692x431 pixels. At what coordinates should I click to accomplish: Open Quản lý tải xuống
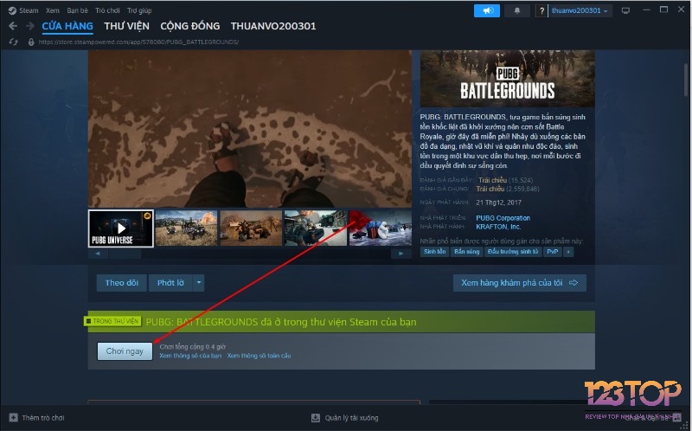tap(344, 418)
